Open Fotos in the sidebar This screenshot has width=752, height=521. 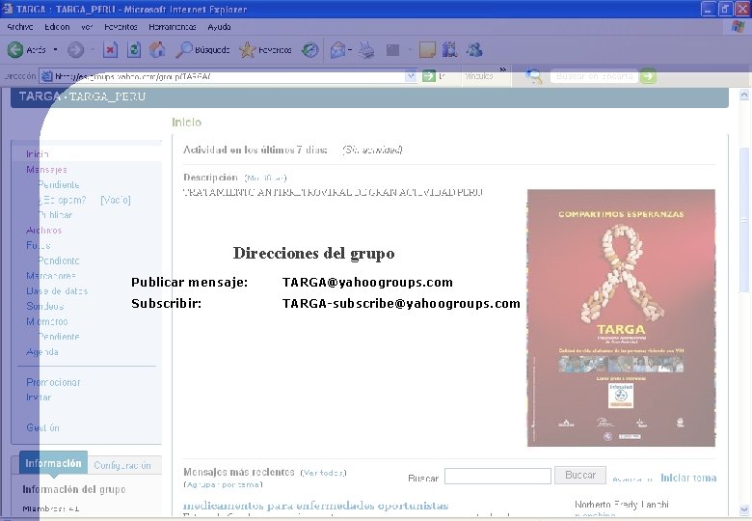tap(39, 246)
